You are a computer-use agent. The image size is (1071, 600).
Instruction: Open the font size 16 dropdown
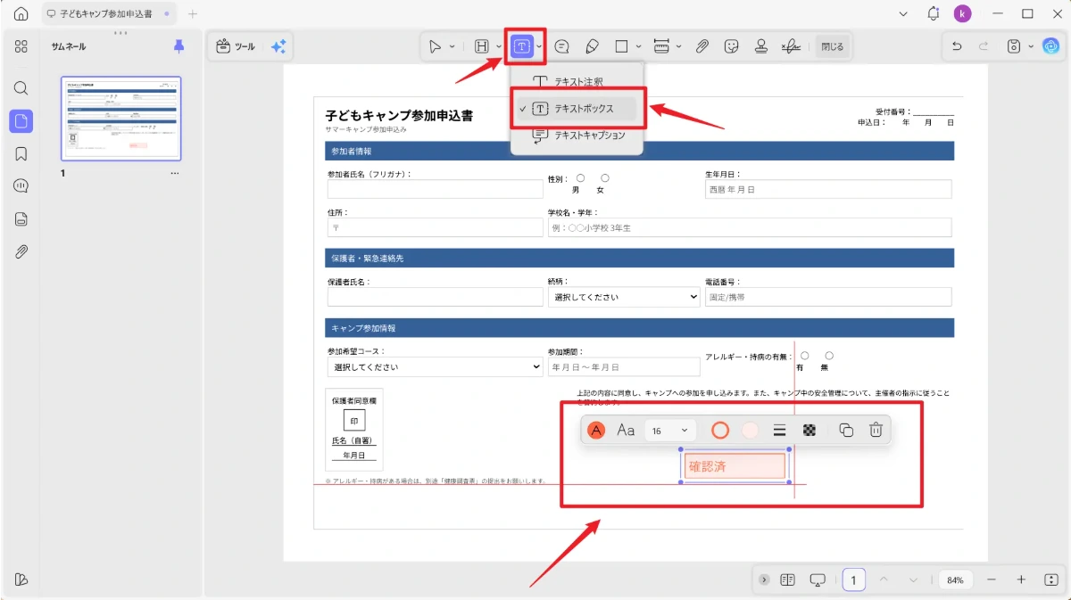point(670,431)
